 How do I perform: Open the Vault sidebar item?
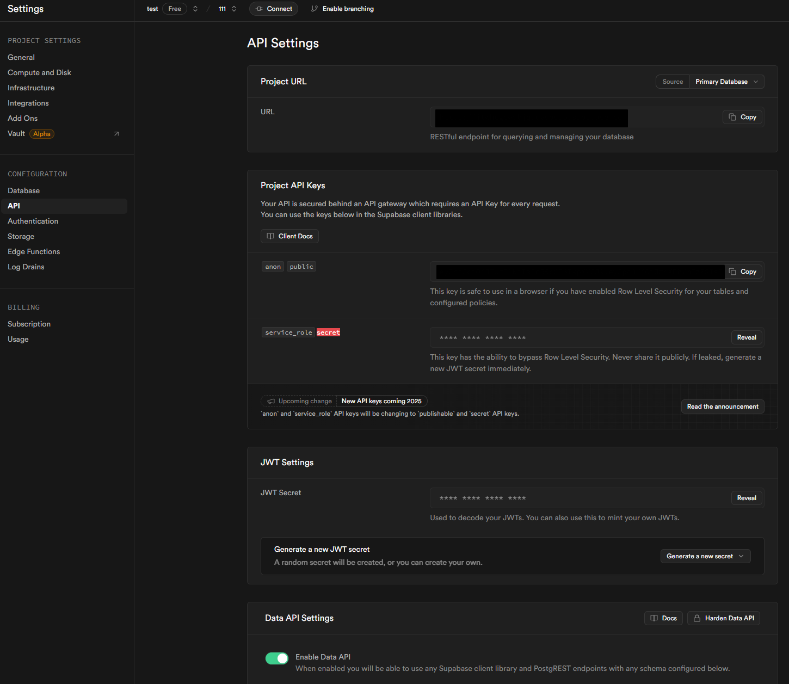[x=16, y=133]
